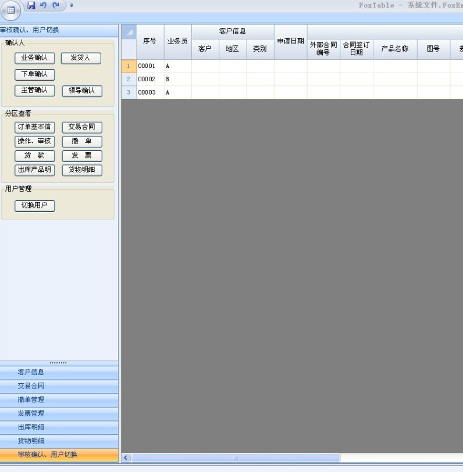Image resolution: width=463 pixels, height=472 pixels.
Task: Open the 货物明细 navigation pane
Action: click(59, 441)
